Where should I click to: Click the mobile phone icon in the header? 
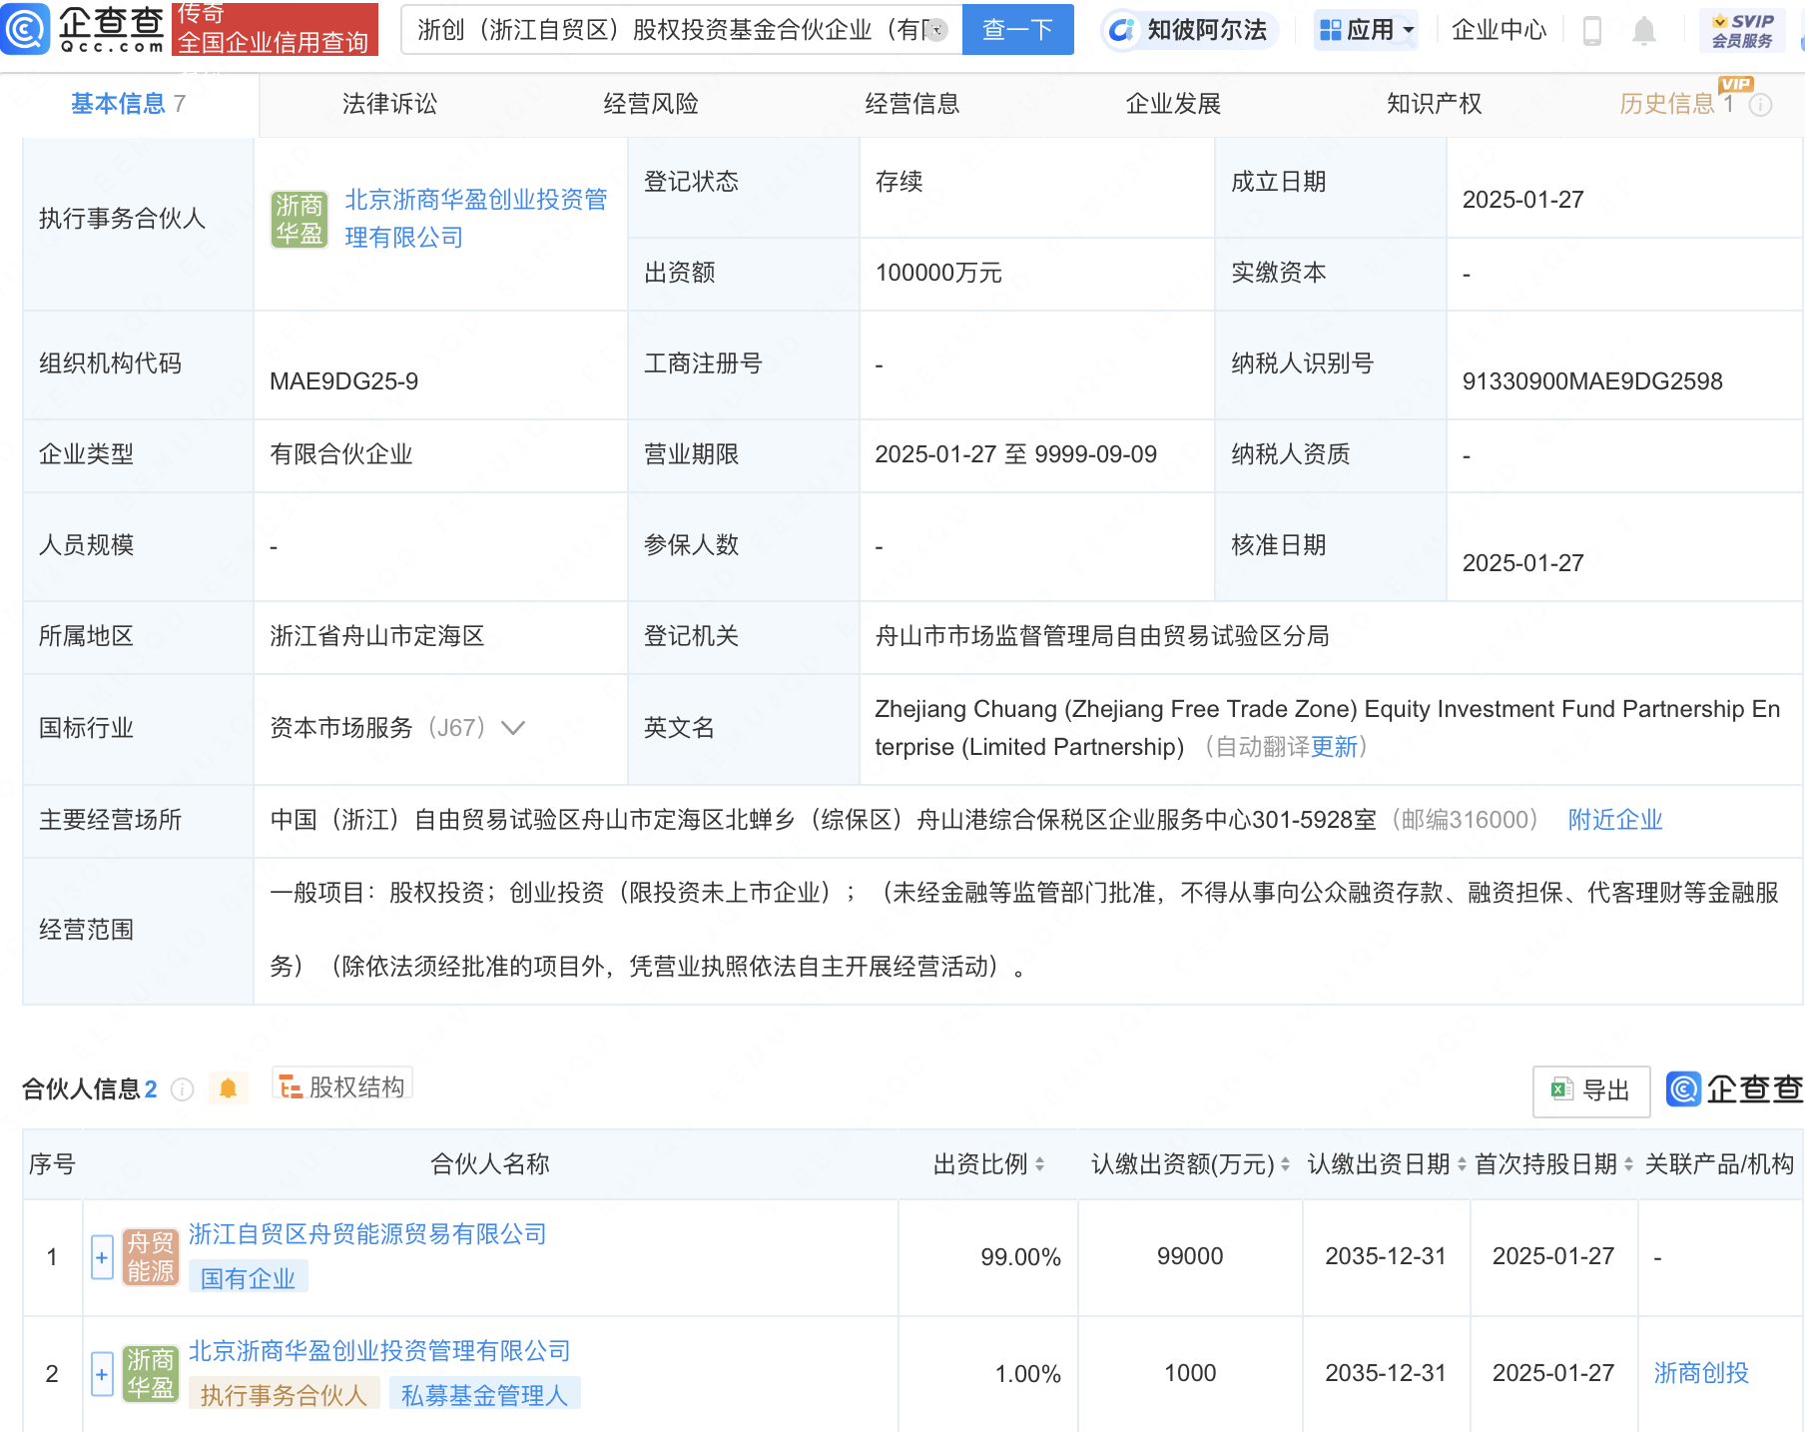click(1591, 29)
